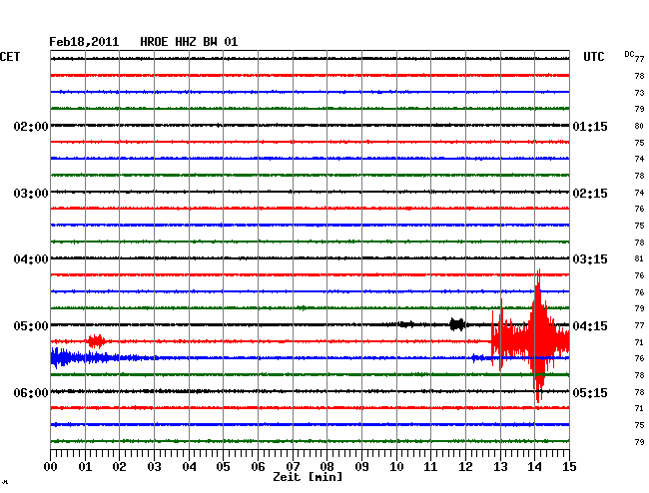
Task: Click the large red earthquake peak near minute 14
Action: [x=538, y=335]
